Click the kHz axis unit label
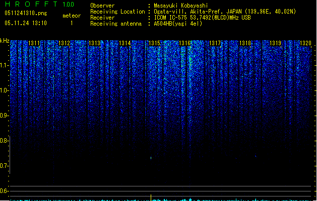 point(5,41)
